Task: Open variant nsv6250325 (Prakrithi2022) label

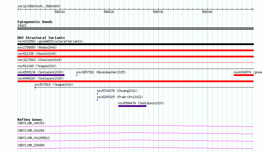Action: [x=120, y=97]
